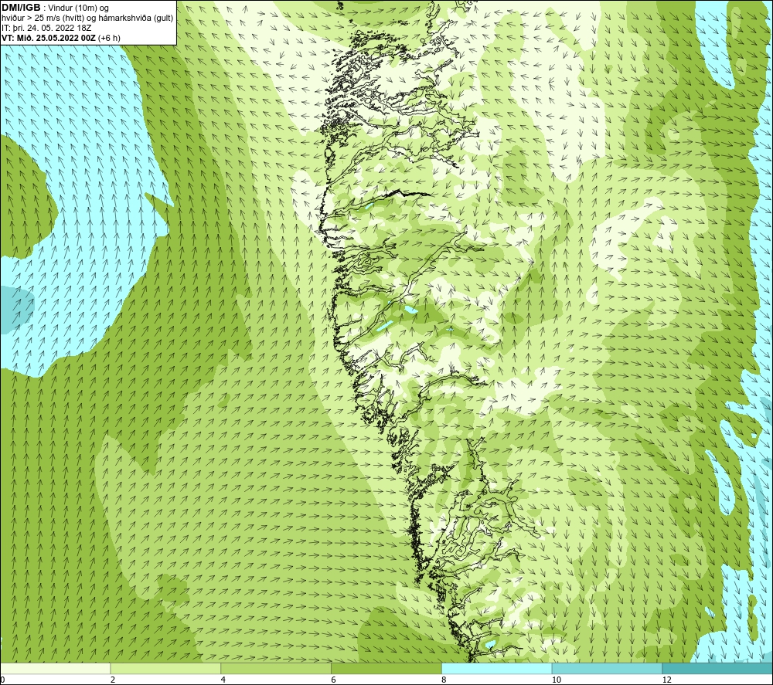
Task: Click the legend value label 6
Action: 334,680
